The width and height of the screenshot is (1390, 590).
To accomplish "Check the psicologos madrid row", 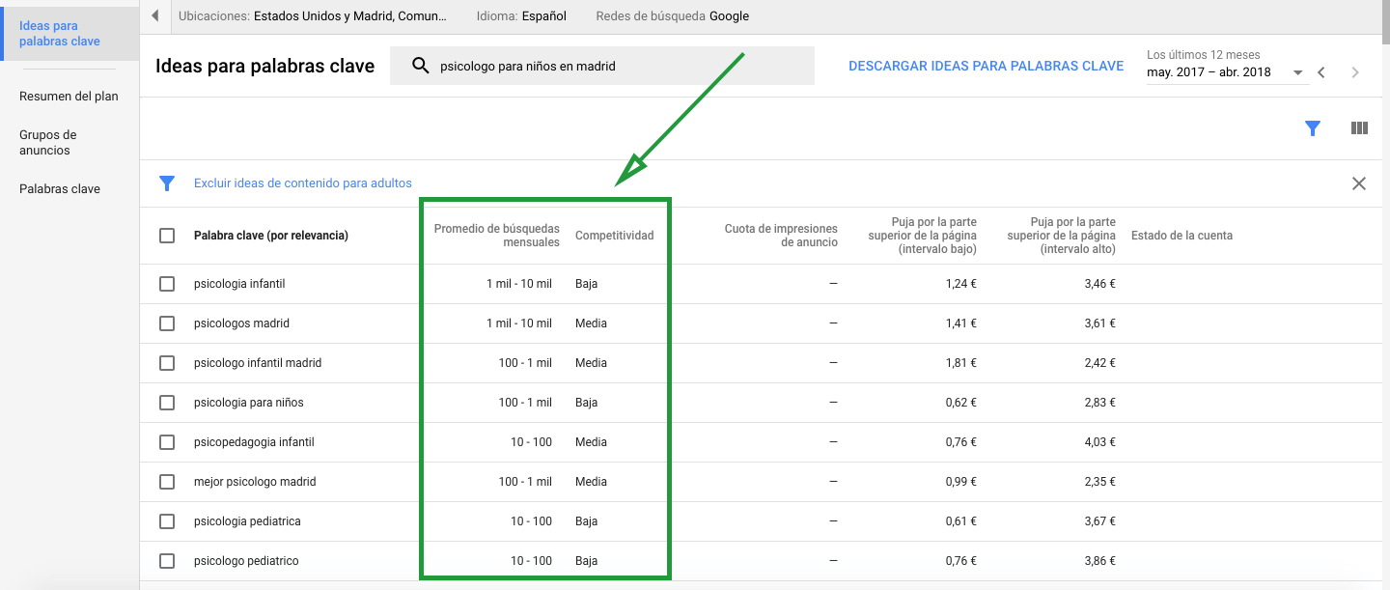I will click(x=167, y=323).
